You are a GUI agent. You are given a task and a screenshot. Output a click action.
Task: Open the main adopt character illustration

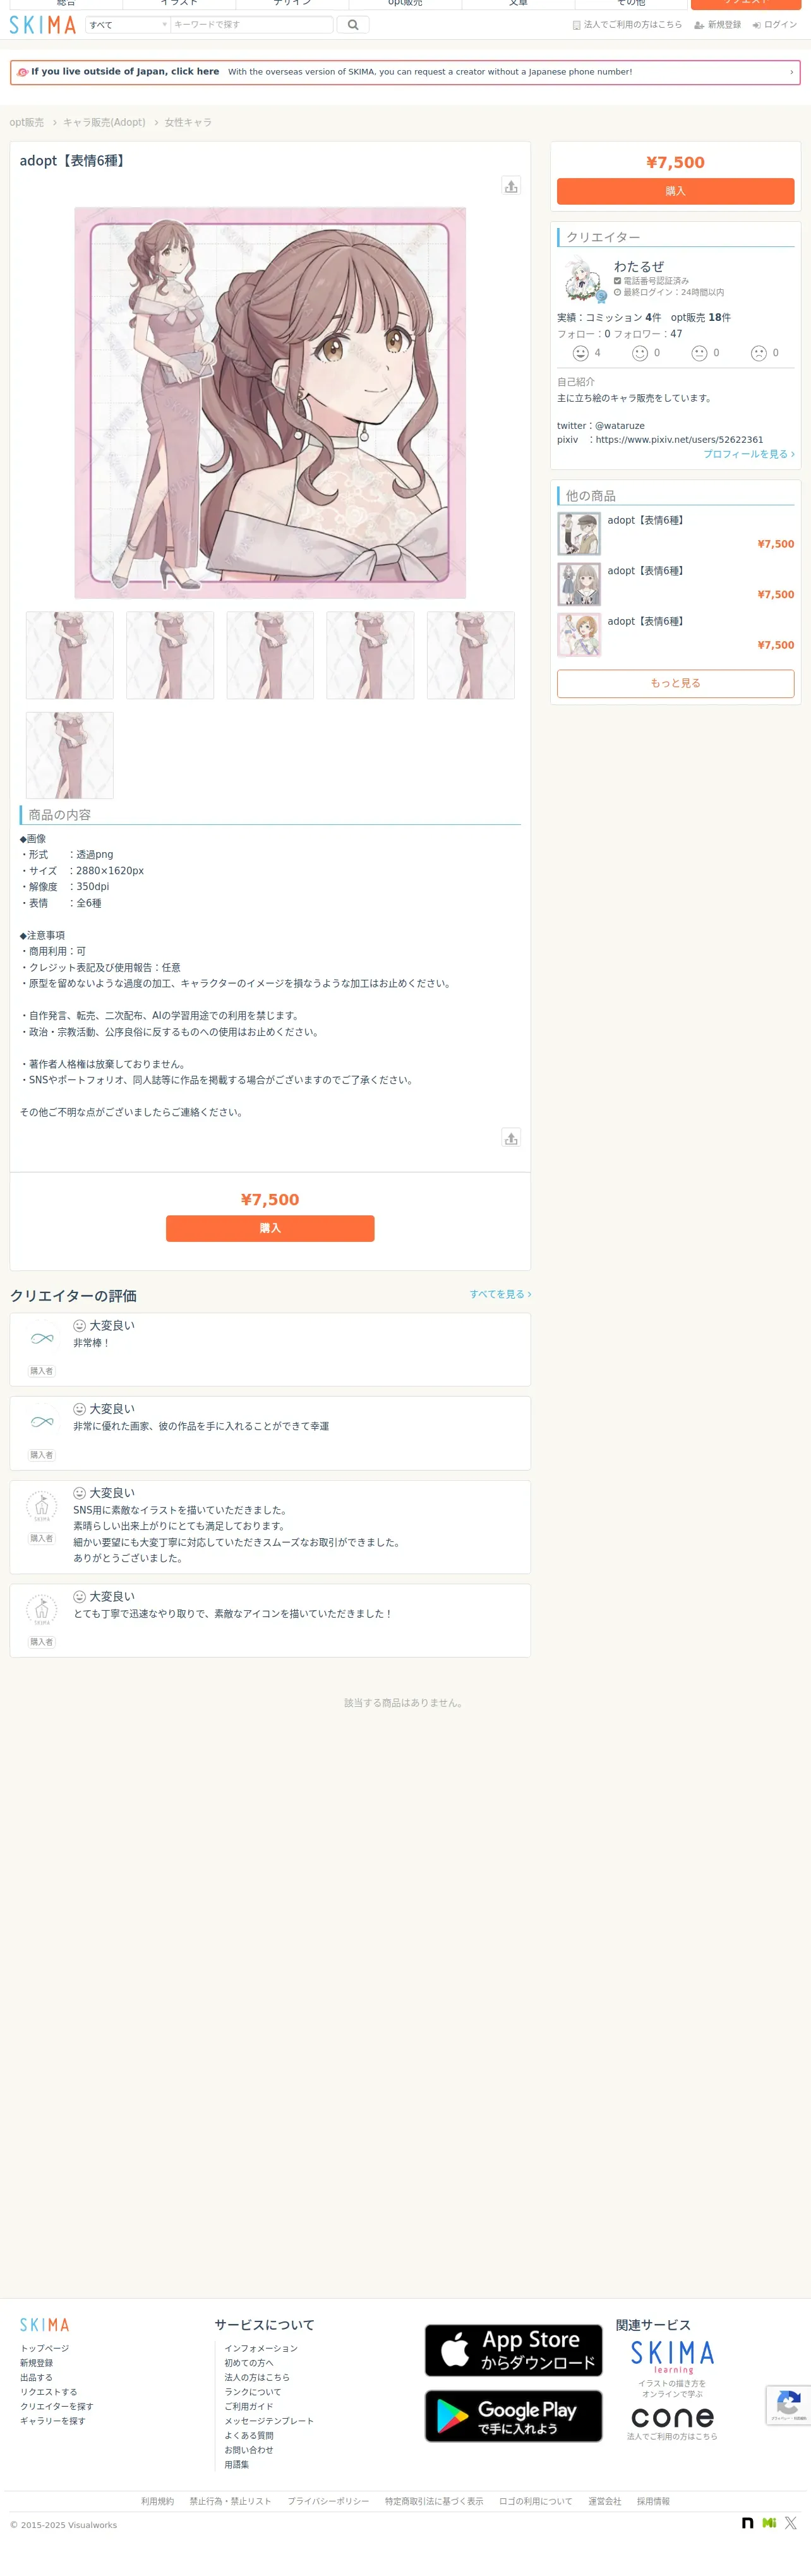270,403
